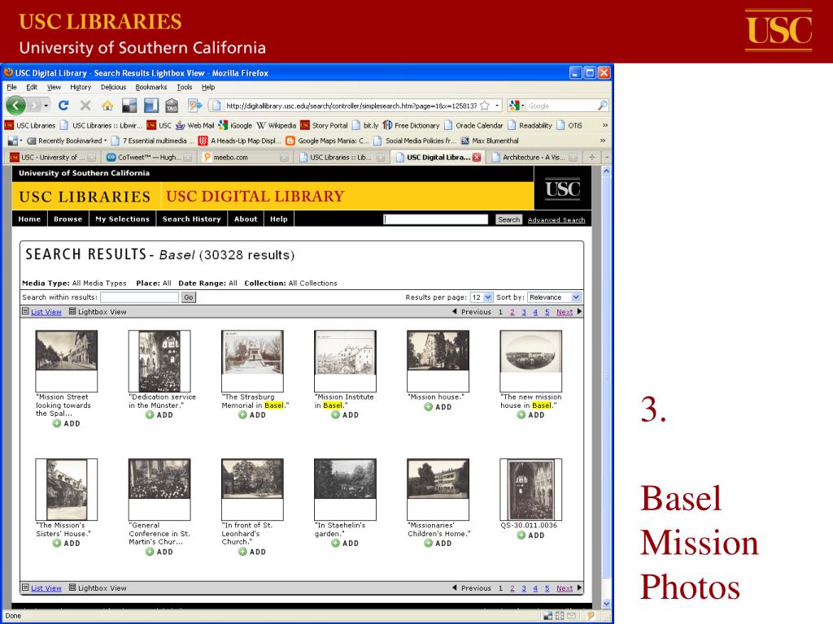Open the Google search engine selector dropdown
This screenshot has width=833, height=624.
517,106
